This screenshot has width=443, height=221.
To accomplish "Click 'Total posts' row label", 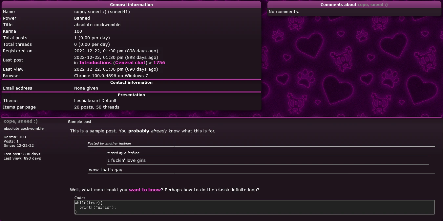I will [x=15, y=38].
